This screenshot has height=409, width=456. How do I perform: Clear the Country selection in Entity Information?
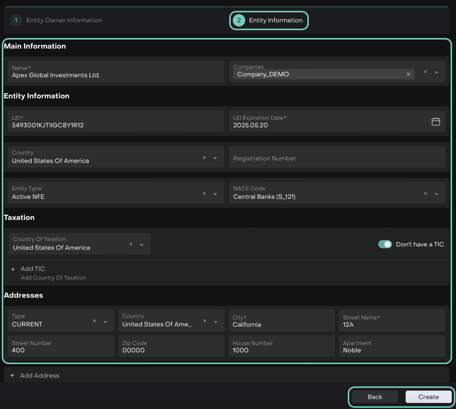(x=204, y=157)
